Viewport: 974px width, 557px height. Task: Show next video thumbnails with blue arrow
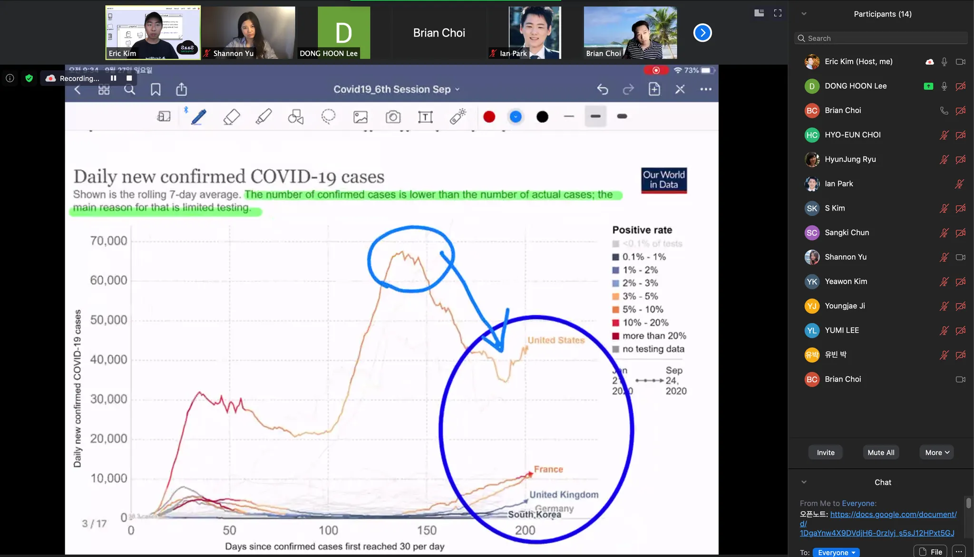coord(702,33)
